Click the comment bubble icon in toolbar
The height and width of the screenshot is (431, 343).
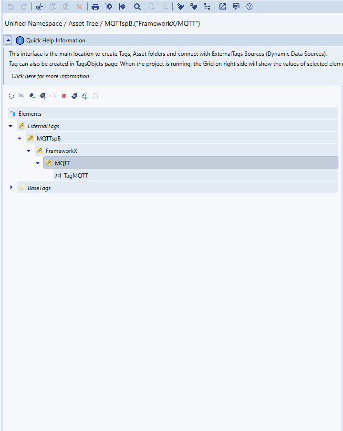(x=236, y=7)
